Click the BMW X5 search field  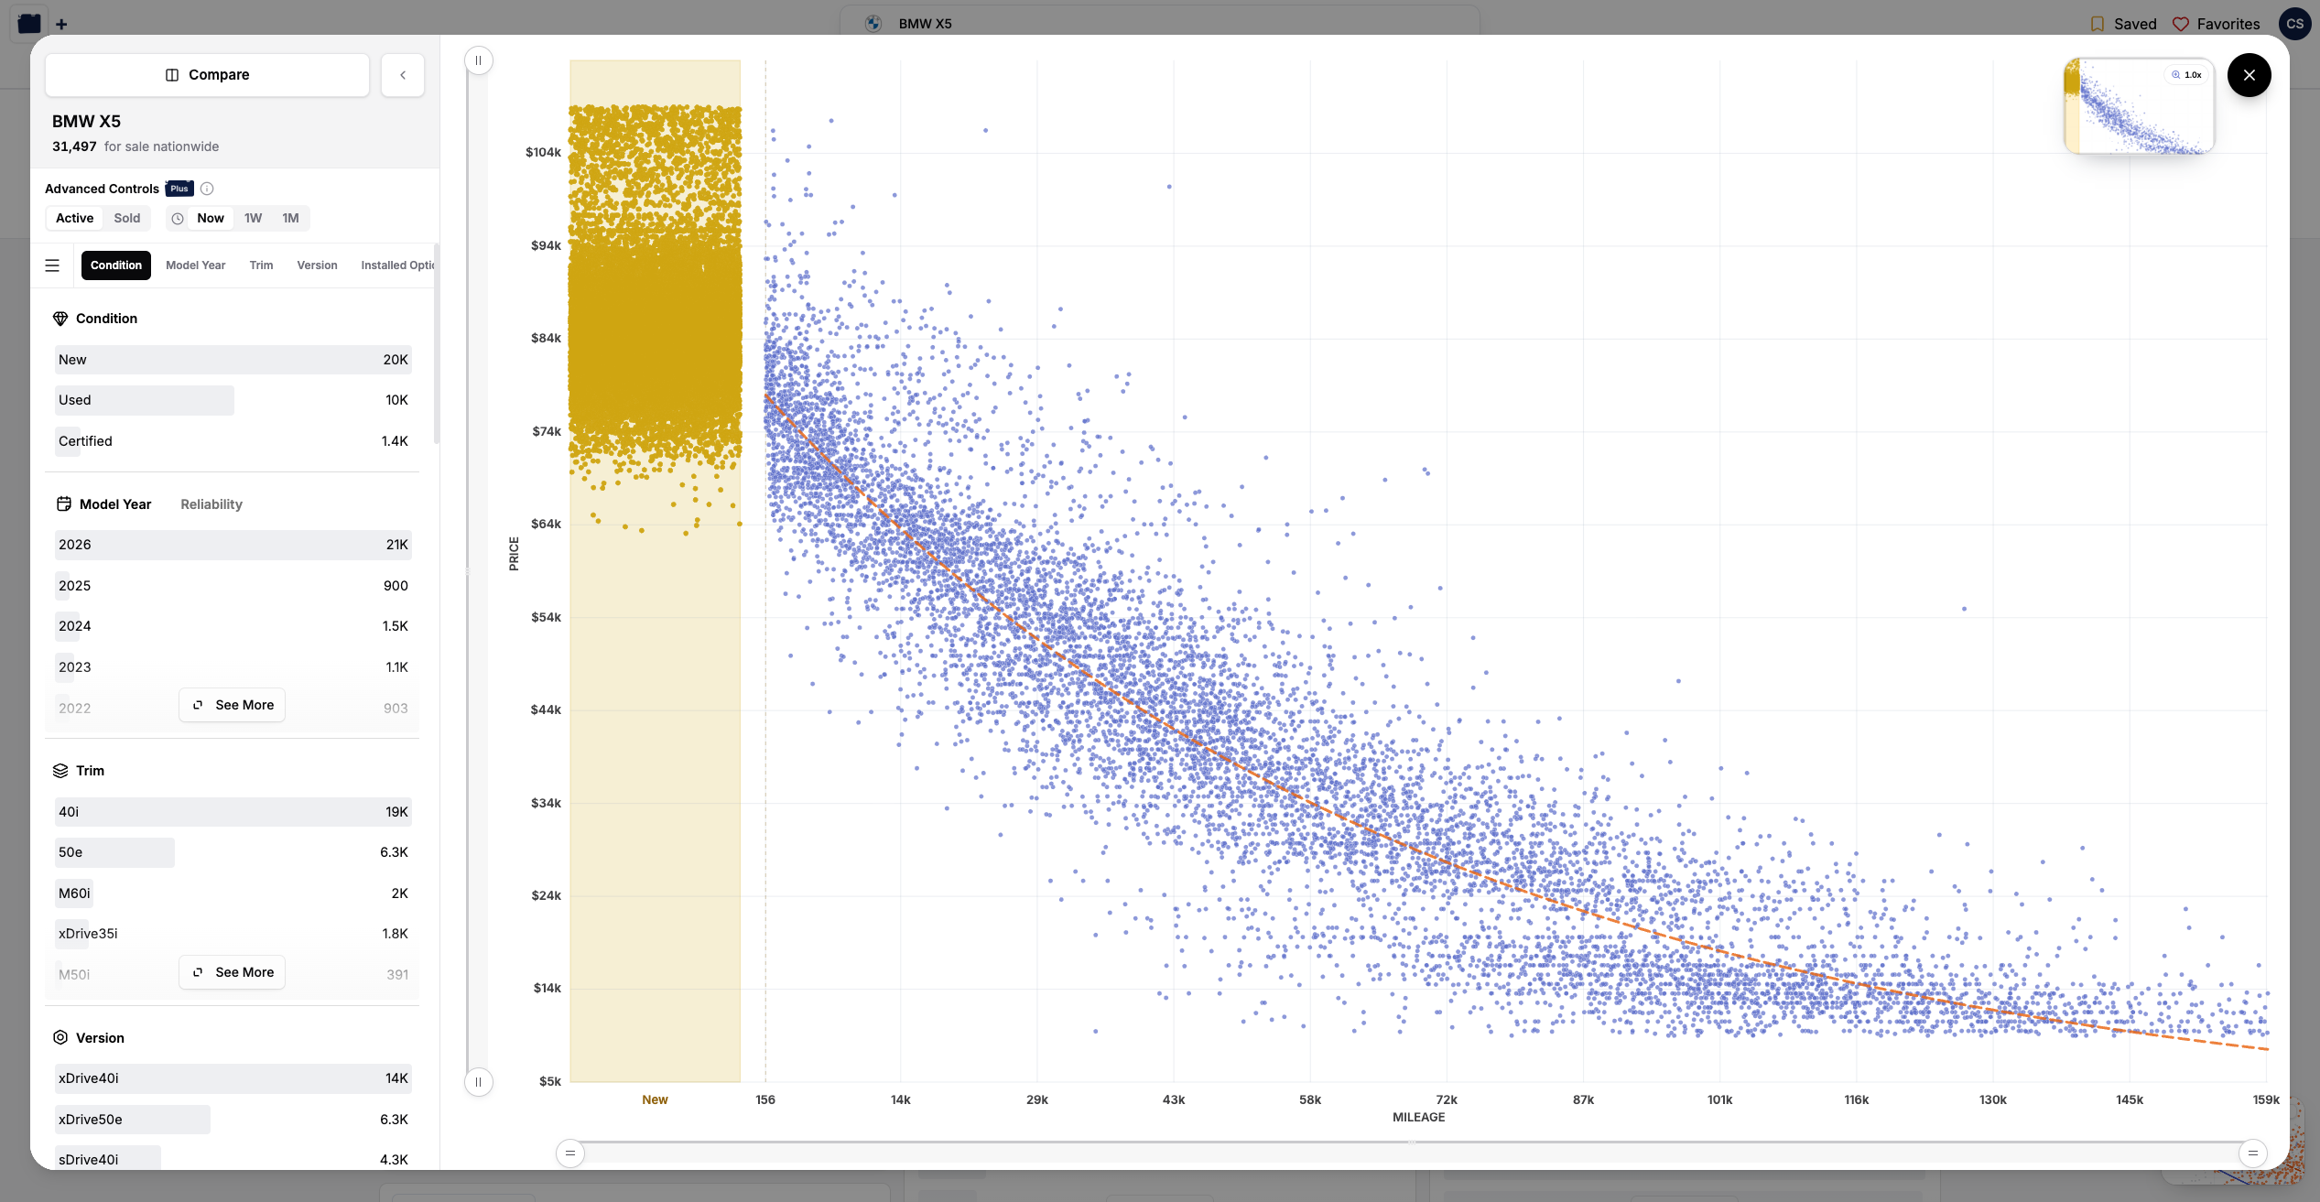(x=1159, y=24)
